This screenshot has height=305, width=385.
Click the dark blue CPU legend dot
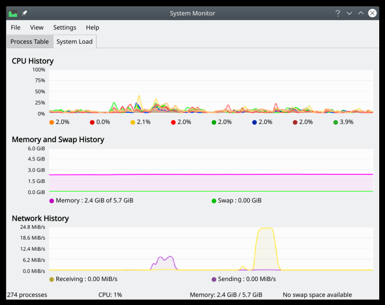point(254,122)
